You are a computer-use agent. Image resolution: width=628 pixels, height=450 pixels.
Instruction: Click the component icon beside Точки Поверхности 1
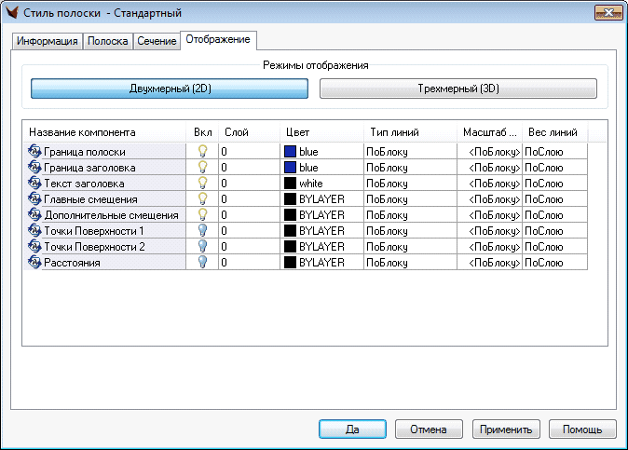tap(34, 231)
